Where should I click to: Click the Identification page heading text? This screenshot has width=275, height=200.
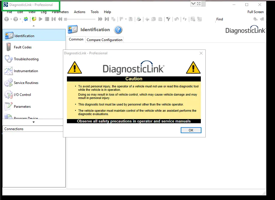coord(95,30)
